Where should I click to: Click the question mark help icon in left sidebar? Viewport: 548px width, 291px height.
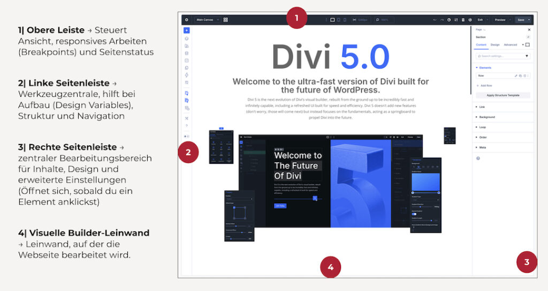[x=187, y=126]
